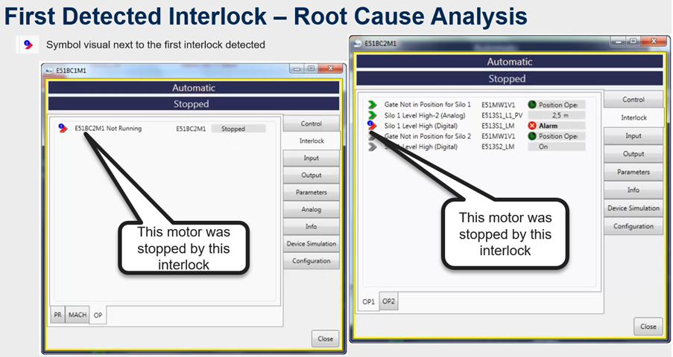Click green status indicator in Silo 2 gate row
Screen dimensions: 673x357
tap(532, 136)
